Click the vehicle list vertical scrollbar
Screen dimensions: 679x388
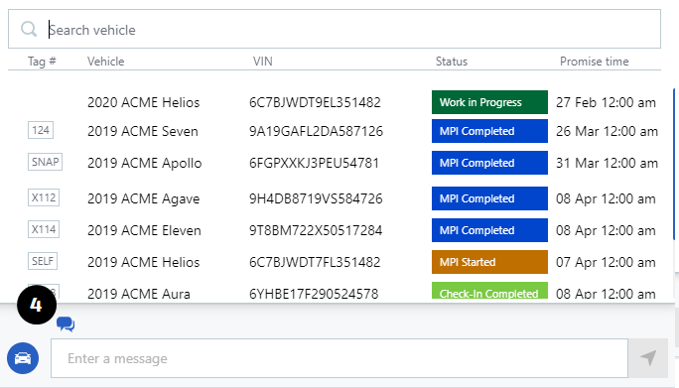click(x=674, y=164)
